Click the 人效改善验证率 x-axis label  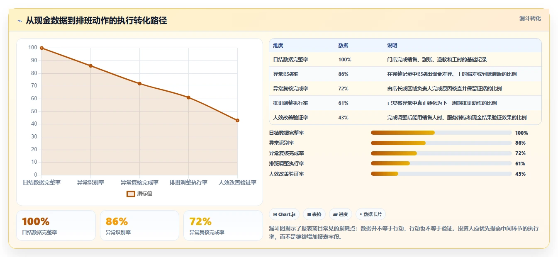[x=237, y=182]
